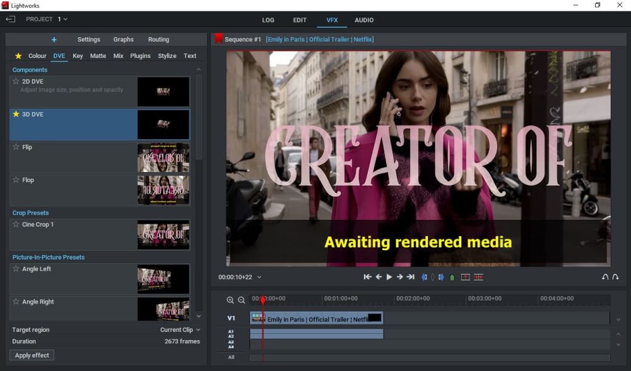Select the Flip effect thumbnail

tap(163, 157)
